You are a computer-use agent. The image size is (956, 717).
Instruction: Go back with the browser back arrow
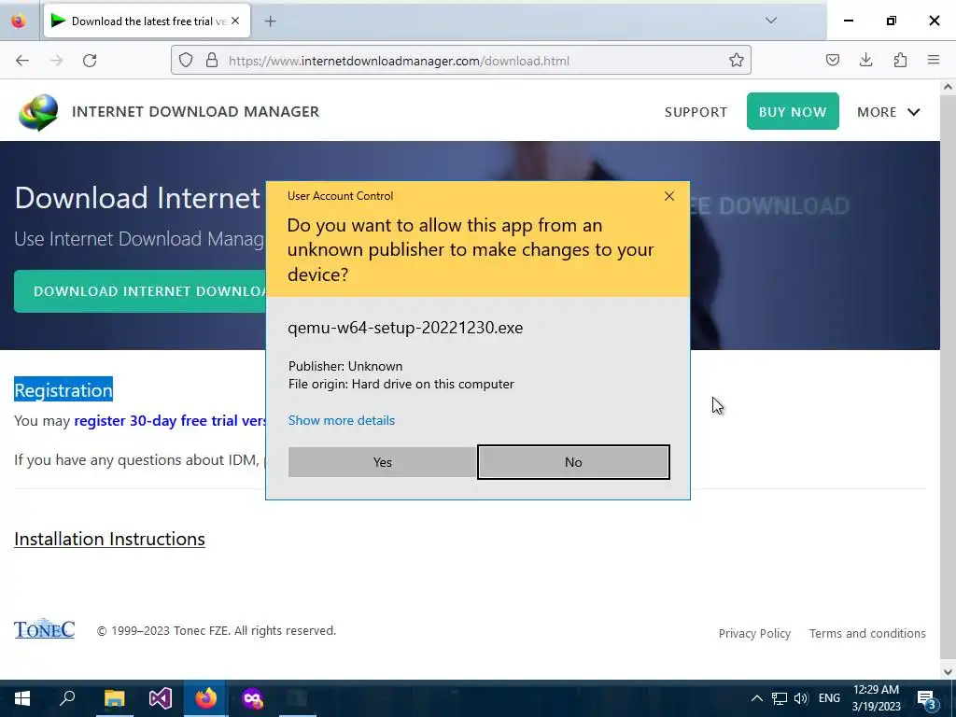point(22,61)
